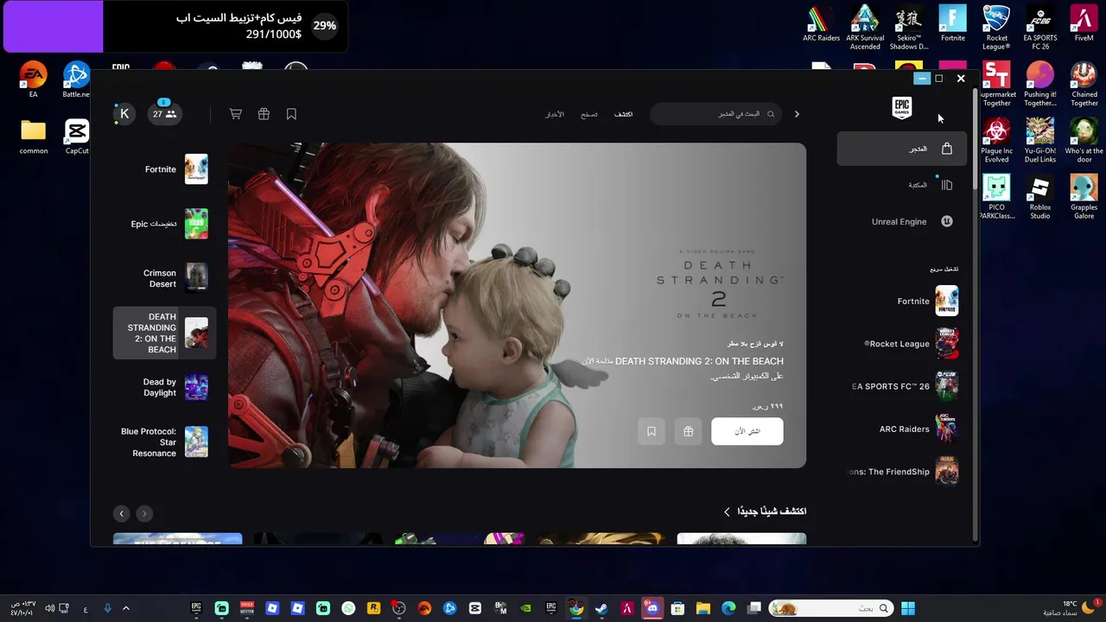This screenshot has width=1106, height=622.
Task: Open the gift icon in Epic header
Action: 264,114
